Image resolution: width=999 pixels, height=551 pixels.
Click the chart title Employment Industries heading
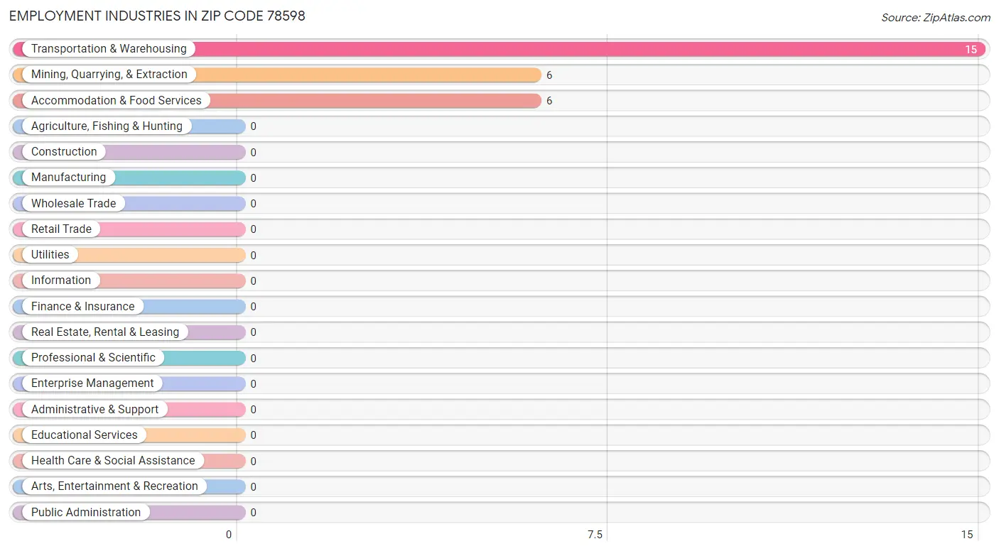point(157,16)
